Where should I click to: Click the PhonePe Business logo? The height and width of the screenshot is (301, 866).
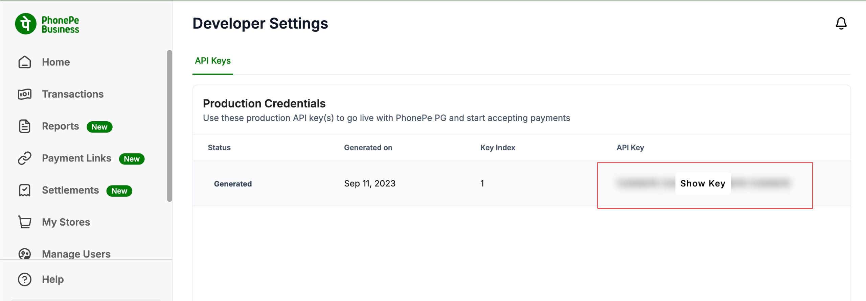pyautogui.click(x=47, y=24)
